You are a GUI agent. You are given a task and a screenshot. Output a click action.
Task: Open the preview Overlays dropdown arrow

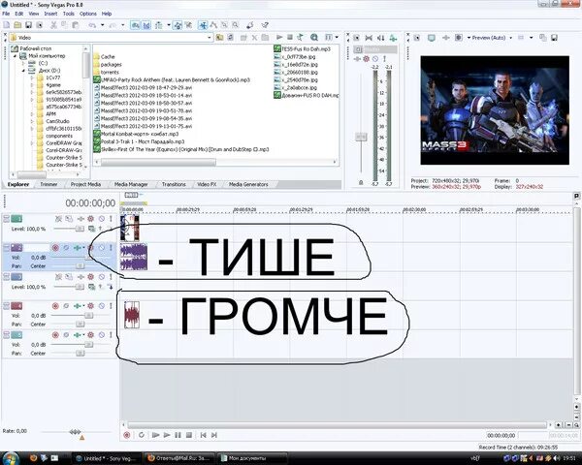[x=532, y=38]
